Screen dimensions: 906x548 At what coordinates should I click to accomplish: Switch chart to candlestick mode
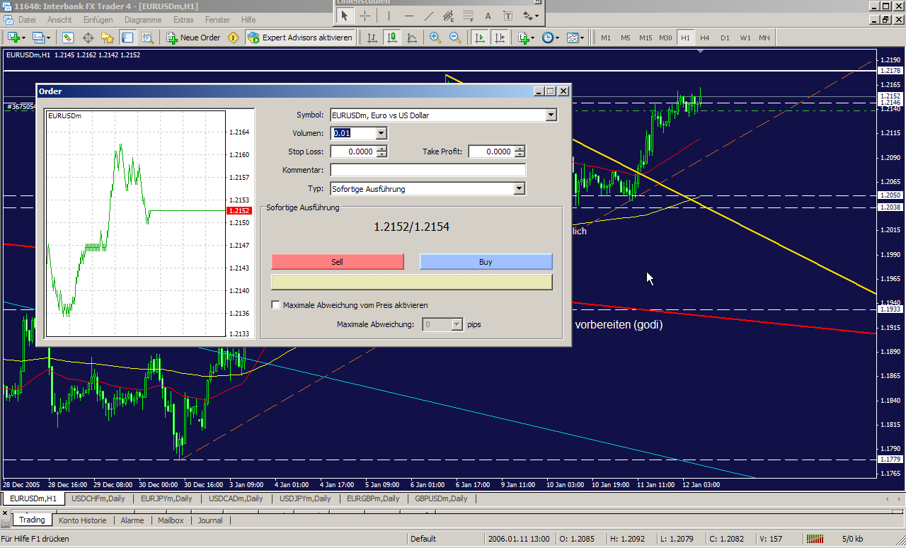pyautogui.click(x=392, y=38)
